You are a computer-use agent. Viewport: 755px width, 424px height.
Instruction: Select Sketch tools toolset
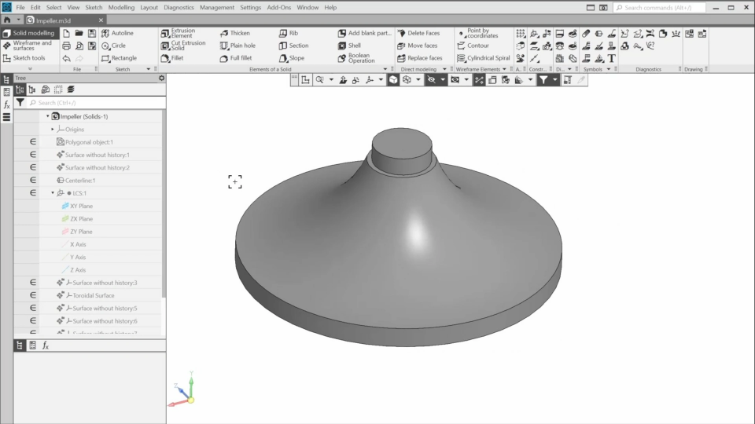(x=28, y=58)
